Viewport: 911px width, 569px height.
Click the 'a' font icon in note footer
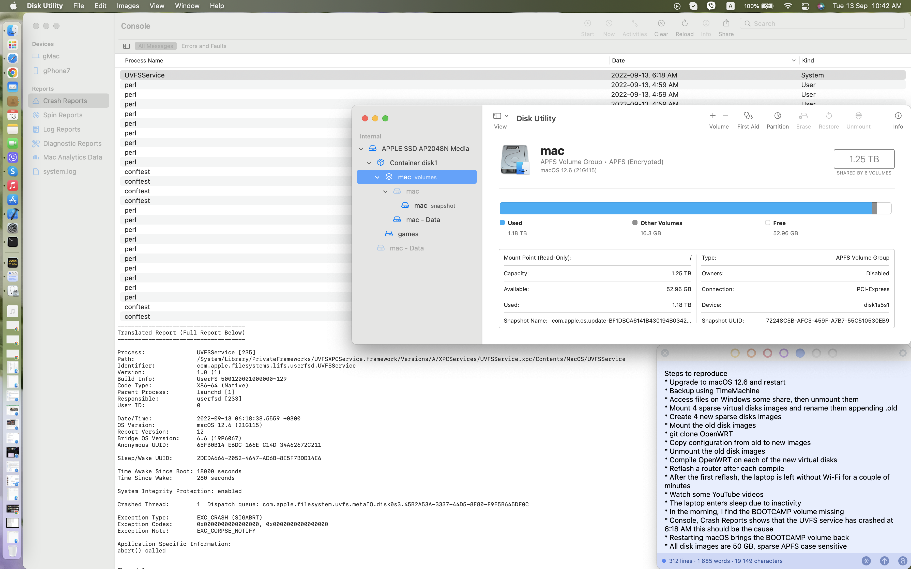point(902,561)
